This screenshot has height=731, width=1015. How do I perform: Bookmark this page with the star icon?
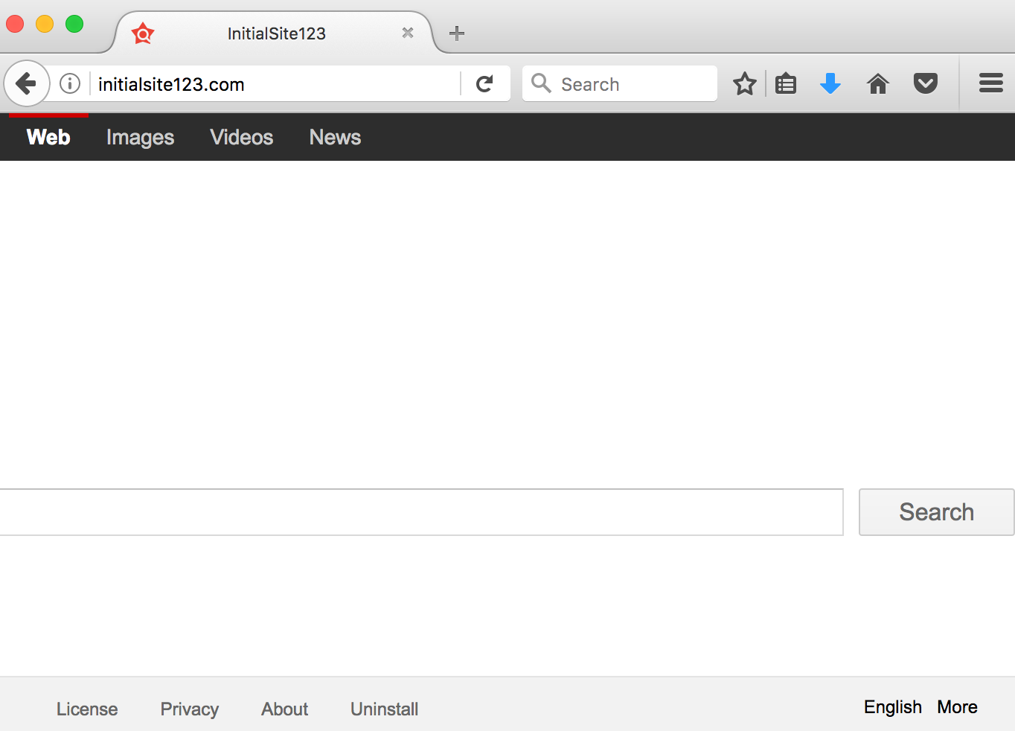(744, 84)
